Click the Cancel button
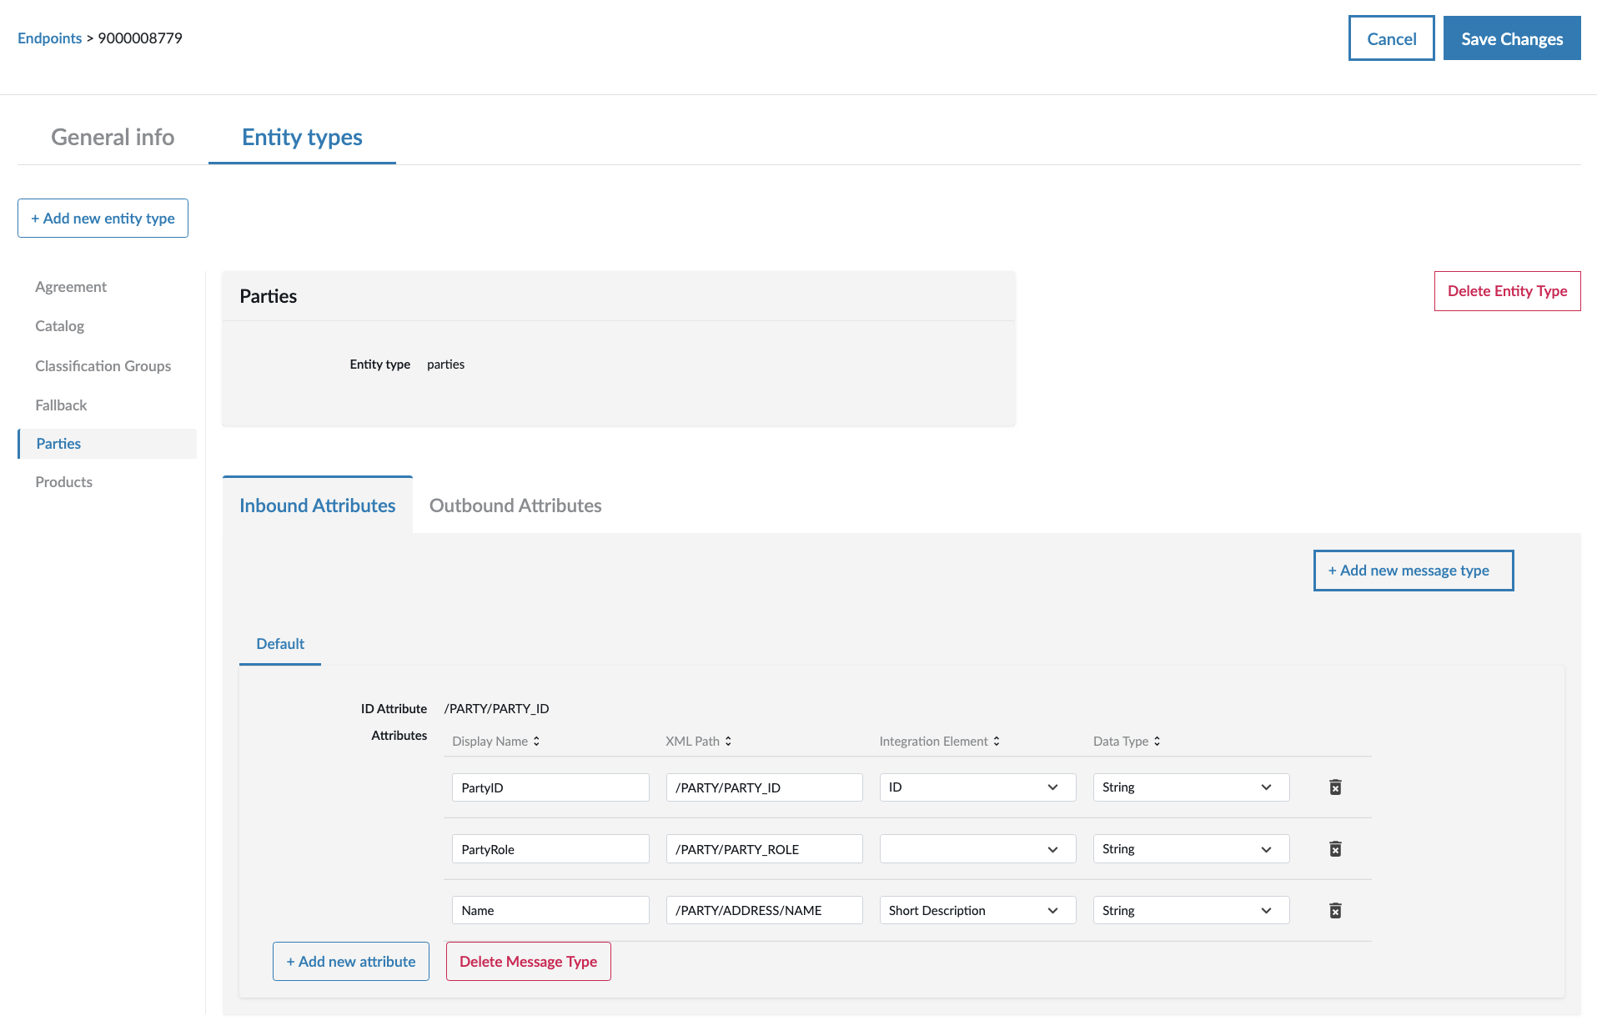The height and width of the screenshot is (1036, 1597). [x=1391, y=38]
